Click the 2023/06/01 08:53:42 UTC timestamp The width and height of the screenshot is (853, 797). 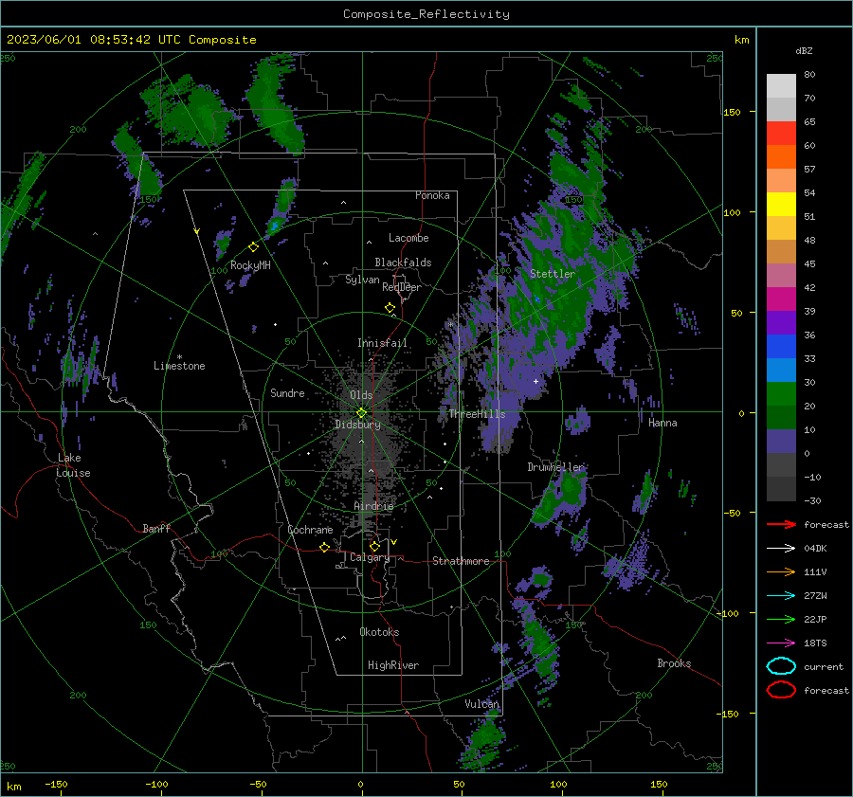click(96, 40)
